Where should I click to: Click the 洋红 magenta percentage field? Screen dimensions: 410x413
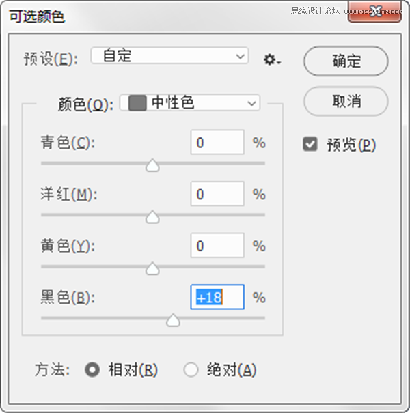(217, 194)
